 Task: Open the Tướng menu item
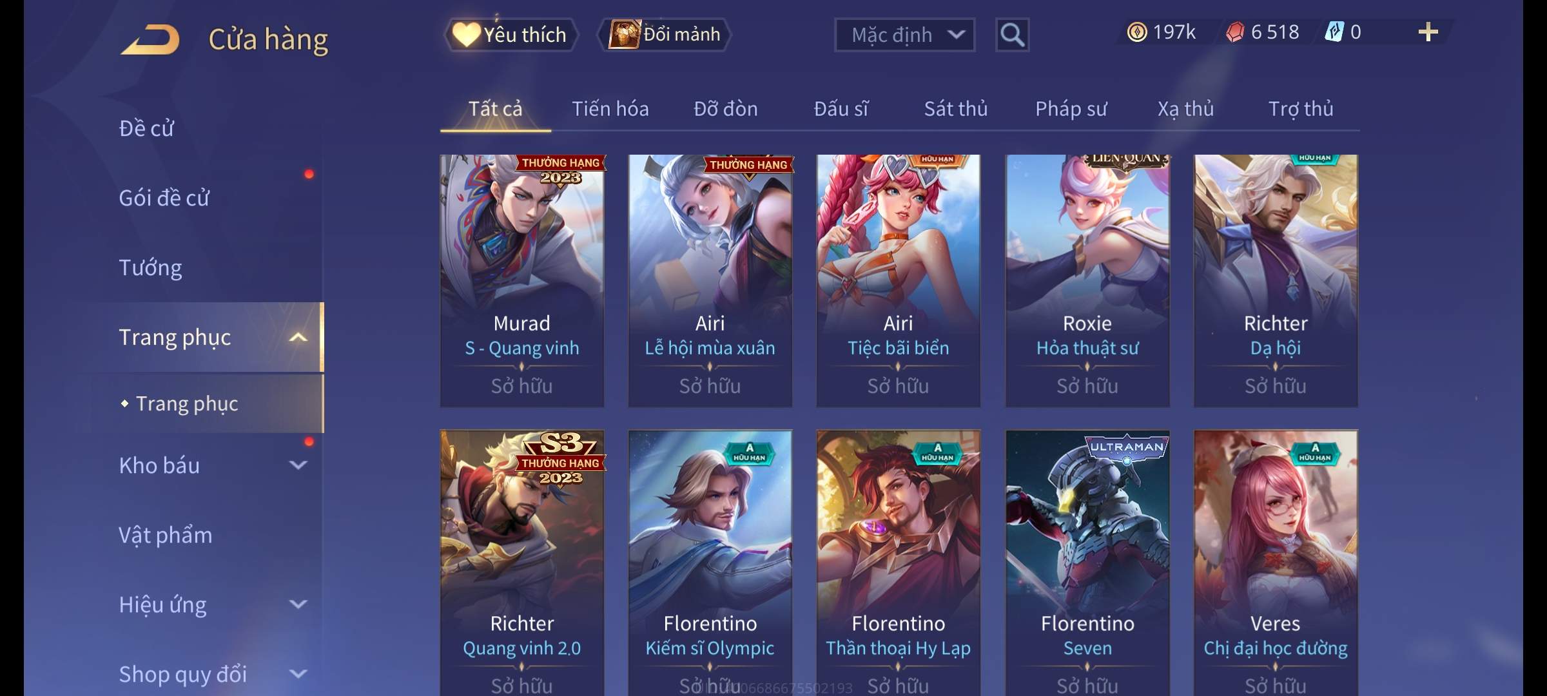coord(150,267)
